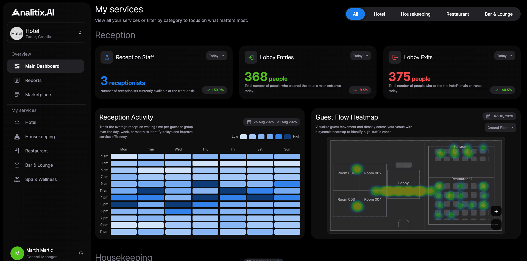The width and height of the screenshot is (527, 261).
Task: Select the All filter pill
Action: 355,14
